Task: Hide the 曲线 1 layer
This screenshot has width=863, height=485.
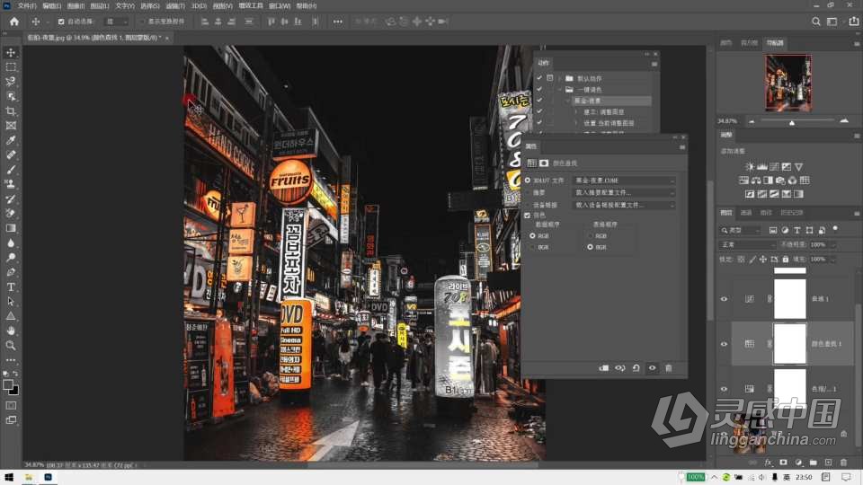Action: (724, 299)
